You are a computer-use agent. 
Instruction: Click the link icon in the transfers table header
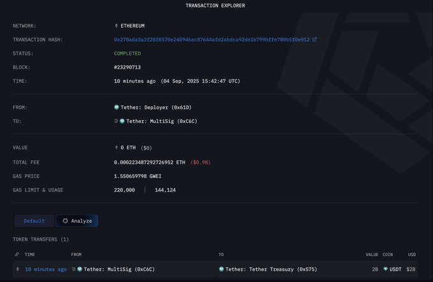[17, 254]
